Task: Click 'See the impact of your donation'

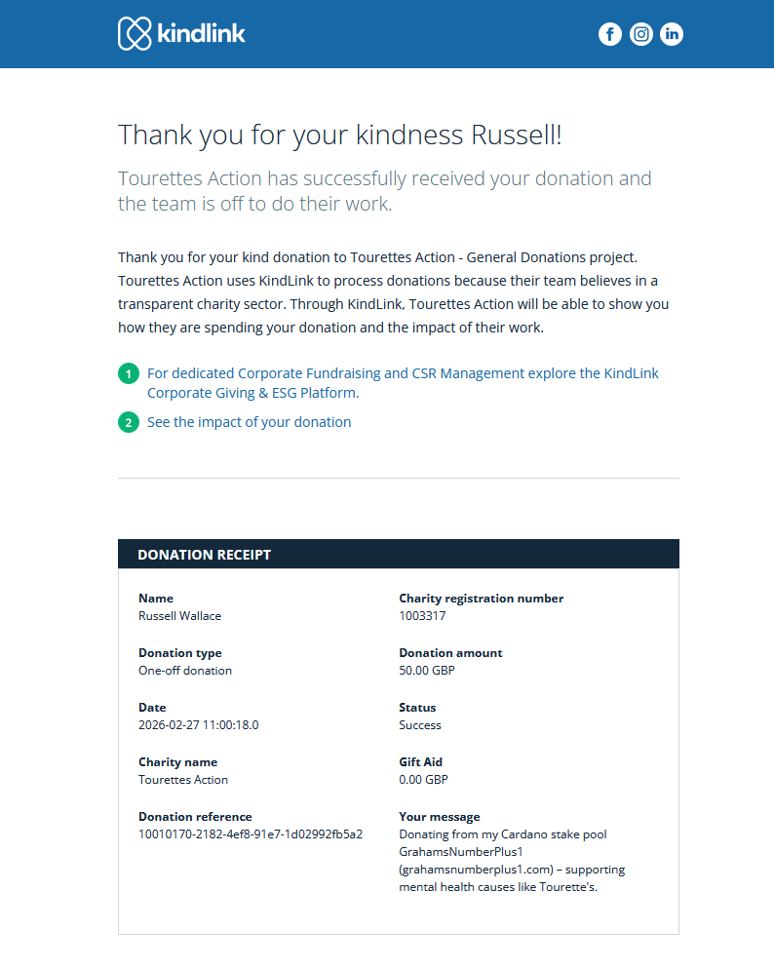Action: [x=249, y=421]
